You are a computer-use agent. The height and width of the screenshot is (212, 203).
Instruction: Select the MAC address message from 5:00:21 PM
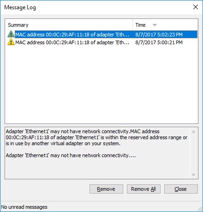coord(102,42)
